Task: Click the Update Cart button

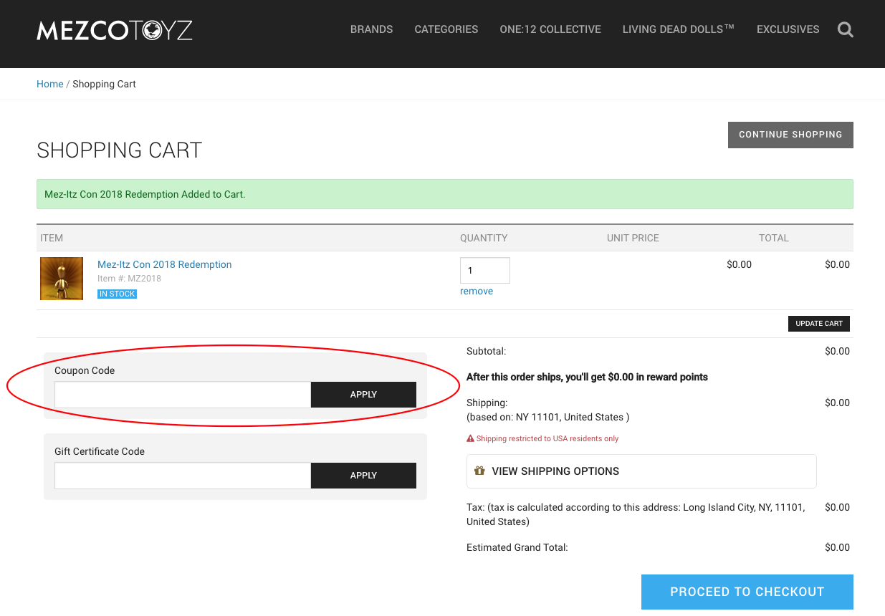Action: pos(819,323)
